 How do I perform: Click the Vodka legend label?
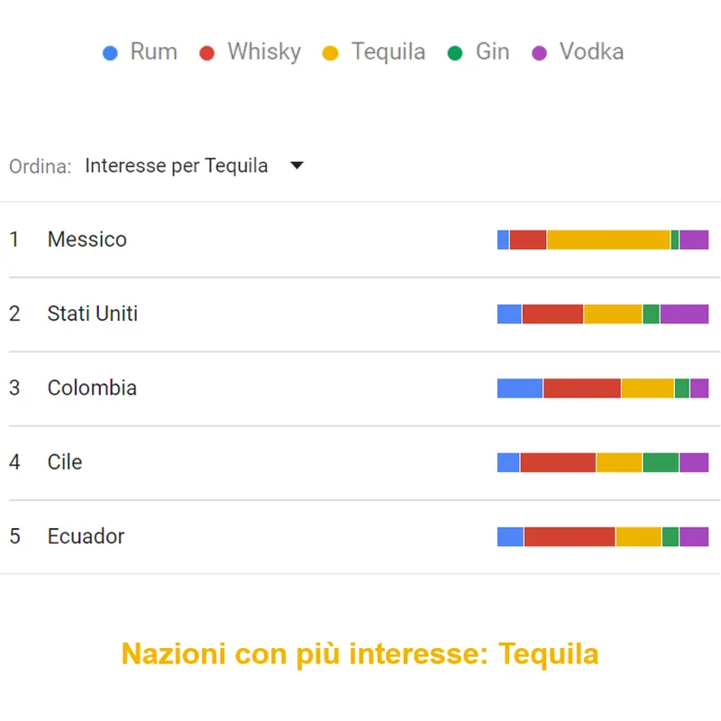click(591, 52)
